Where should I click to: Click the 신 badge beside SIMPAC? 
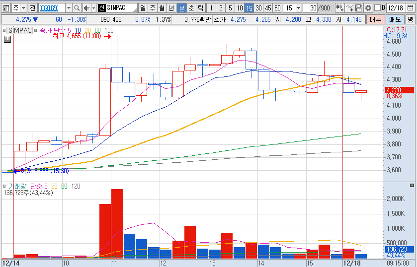(101, 8)
